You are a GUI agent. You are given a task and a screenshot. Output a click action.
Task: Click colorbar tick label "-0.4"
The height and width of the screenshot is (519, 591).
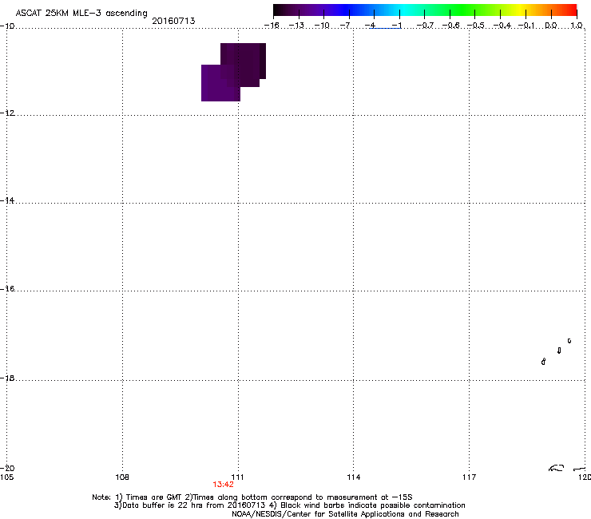(x=502, y=26)
